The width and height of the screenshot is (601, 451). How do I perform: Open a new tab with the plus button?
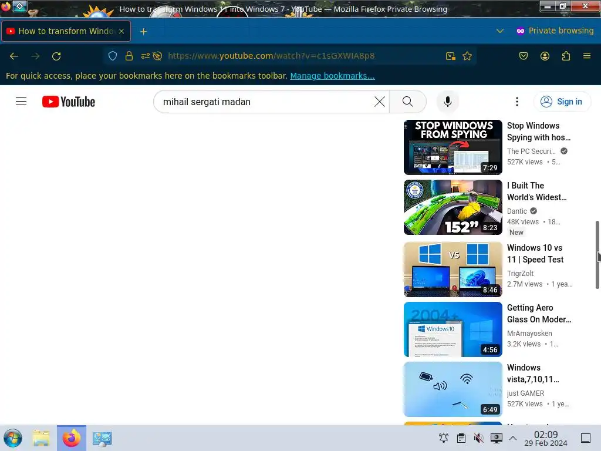pyautogui.click(x=143, y=32)
